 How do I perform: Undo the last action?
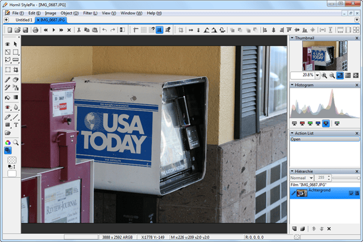point(104,30)
